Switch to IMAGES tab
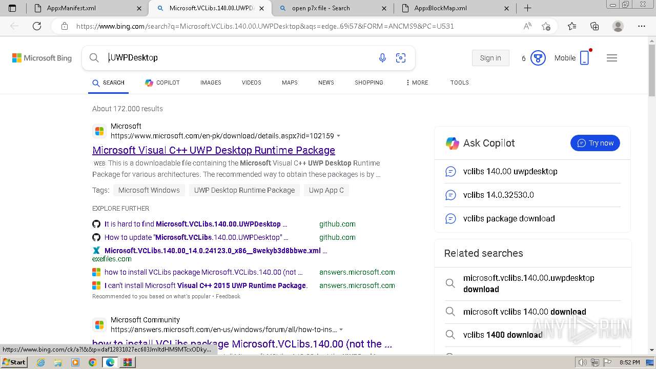The height and width of the screenshot is (369, 656). 211,83
